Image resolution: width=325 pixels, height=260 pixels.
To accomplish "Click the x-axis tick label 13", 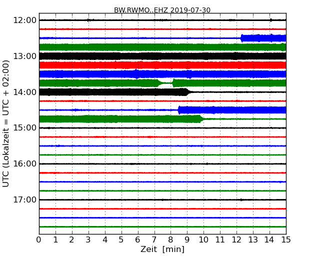I will 253,240.
